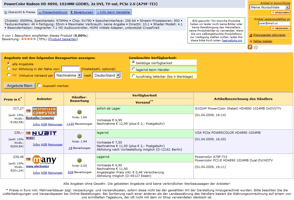
Task: Select beliebige Verfügbarkeit radio option
Action: point(133,62)
